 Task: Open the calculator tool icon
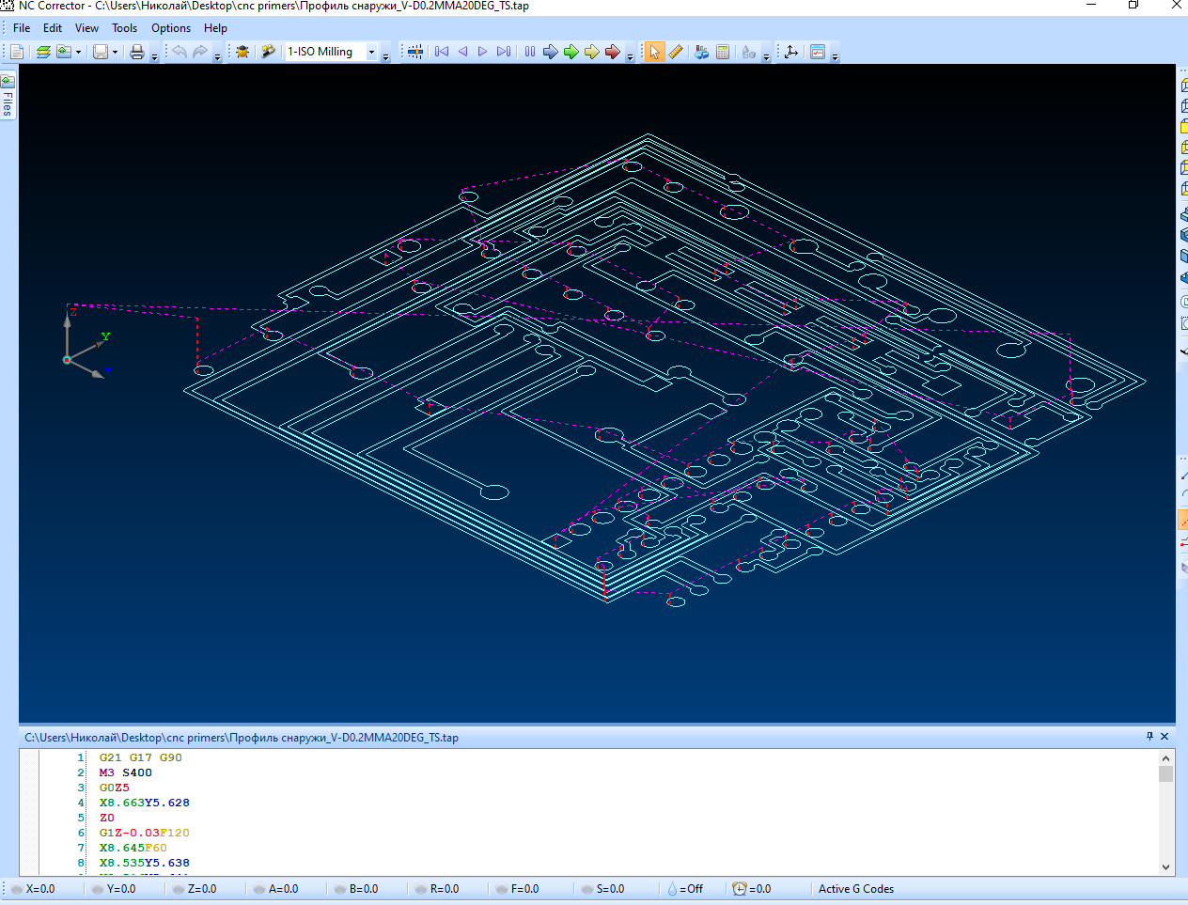click(723, 52)
